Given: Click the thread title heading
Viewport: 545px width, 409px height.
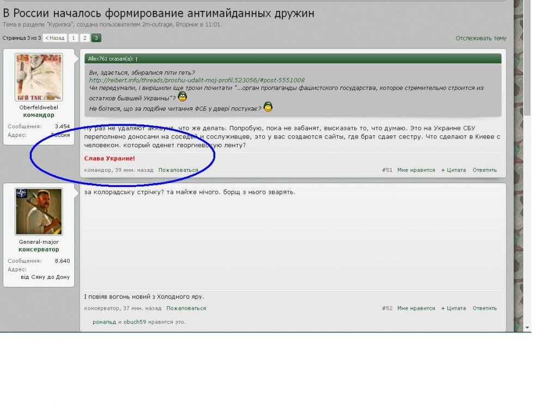Looking at the screenshot, I should point(159,13).
